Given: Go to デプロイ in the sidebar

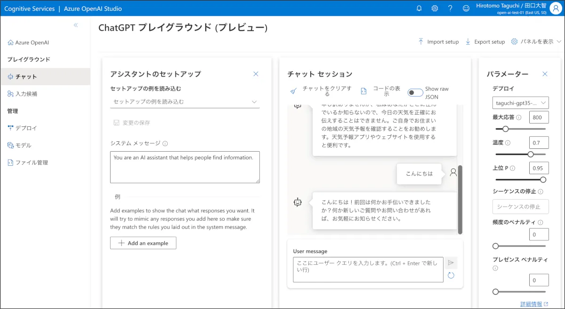Looking at the screenshot, I should (x=26, y=128).
